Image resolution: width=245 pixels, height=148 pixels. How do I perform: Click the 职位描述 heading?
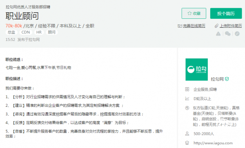pyautogui.click(x=14, y=78)
